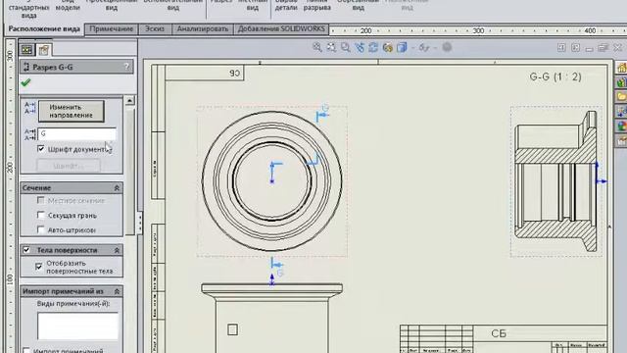Click the Zoom to Area icon
The image size is (627, 353).
[x=331, y=47]
